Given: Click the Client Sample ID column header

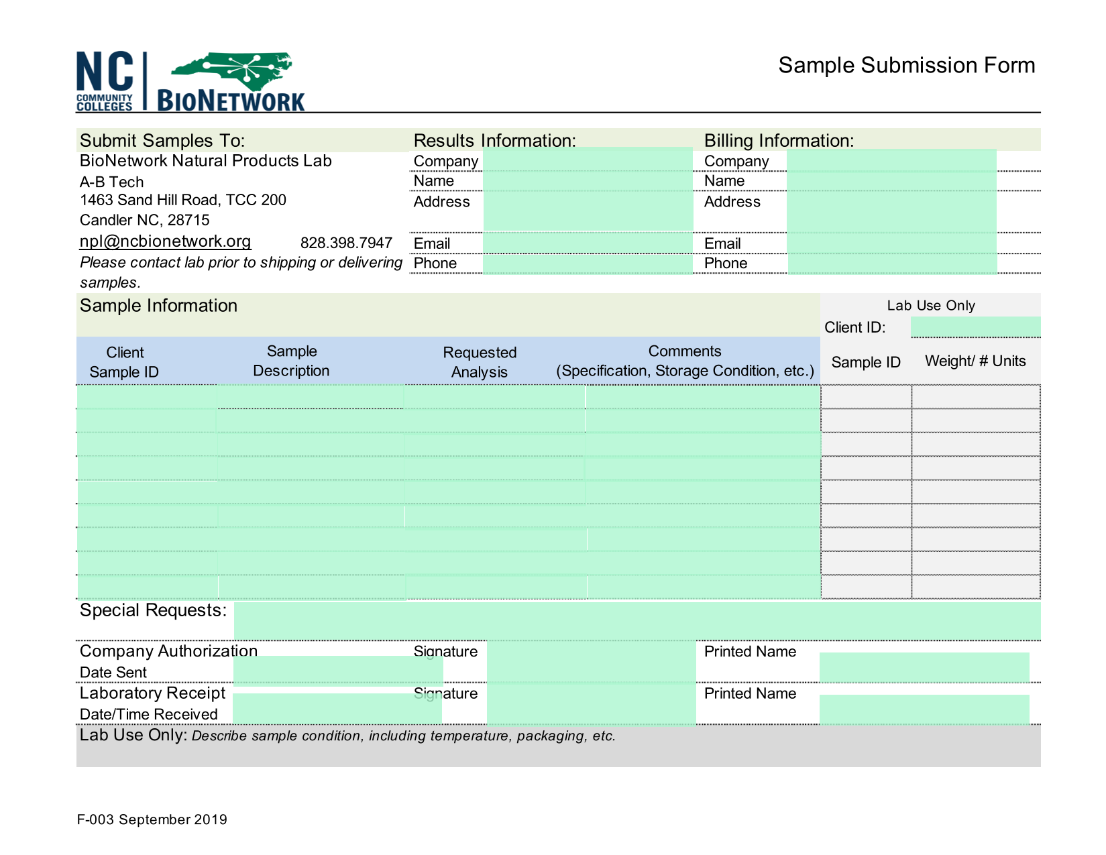Looking at the screenshot, I should click(125, 362).
